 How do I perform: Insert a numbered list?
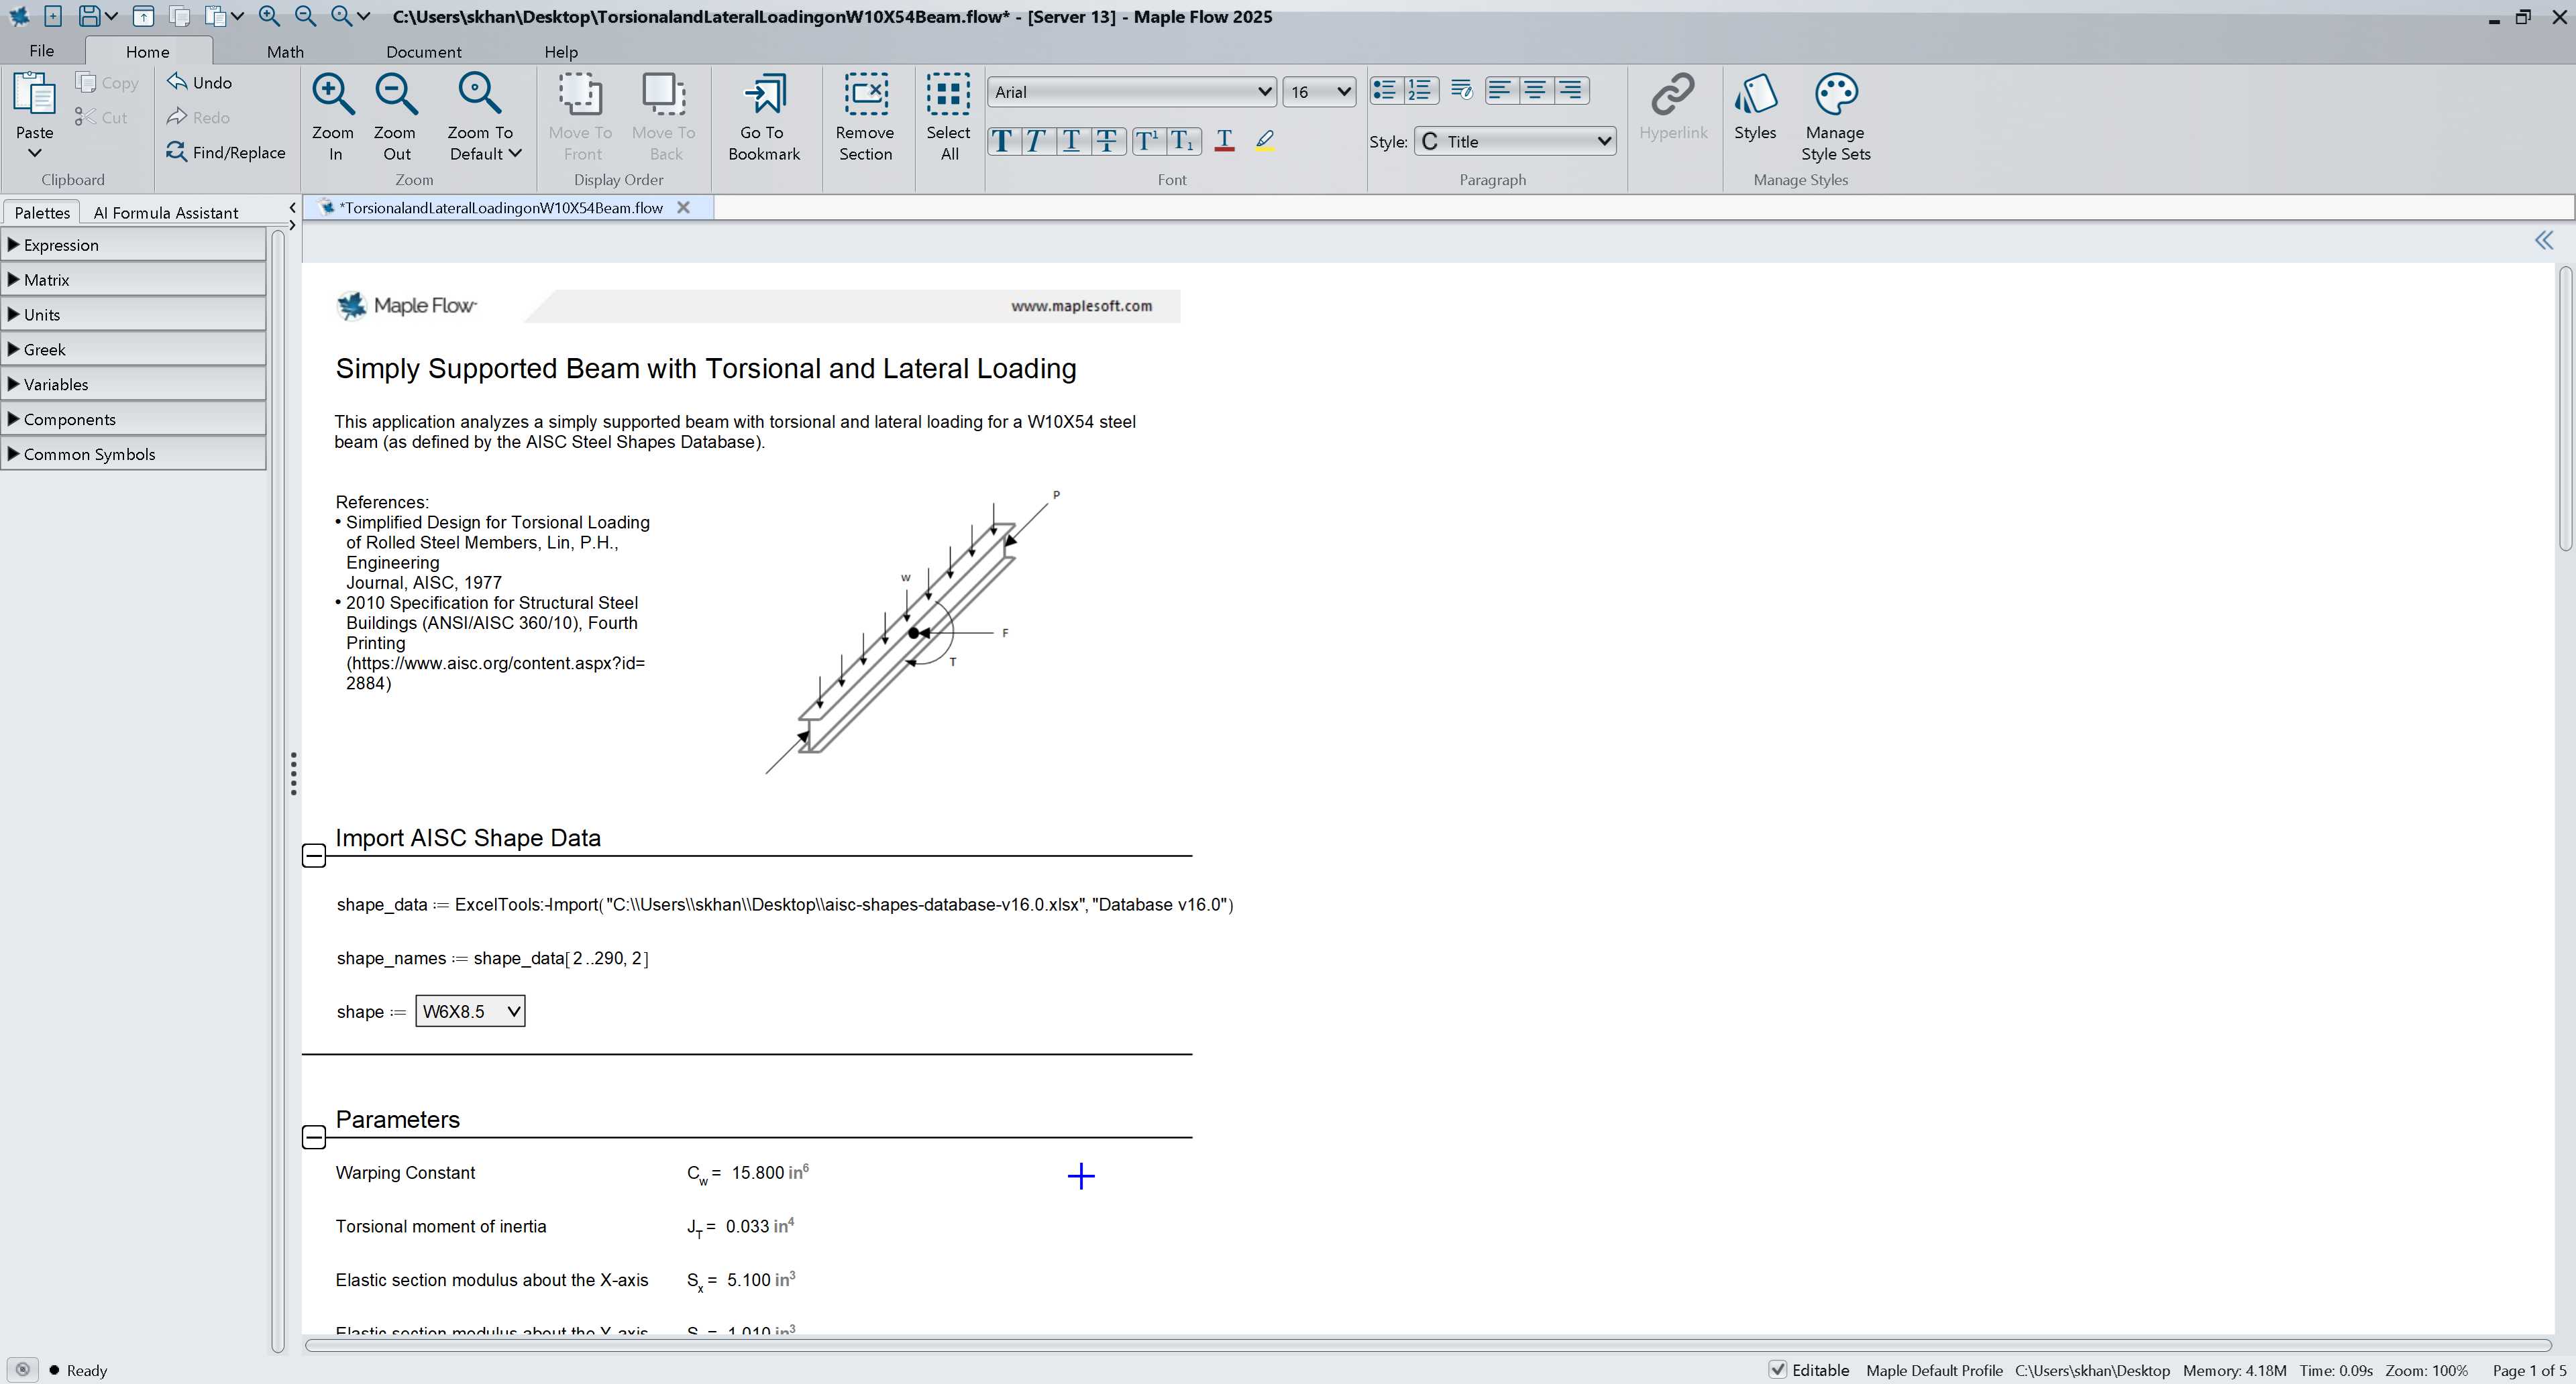[1420, 91]
